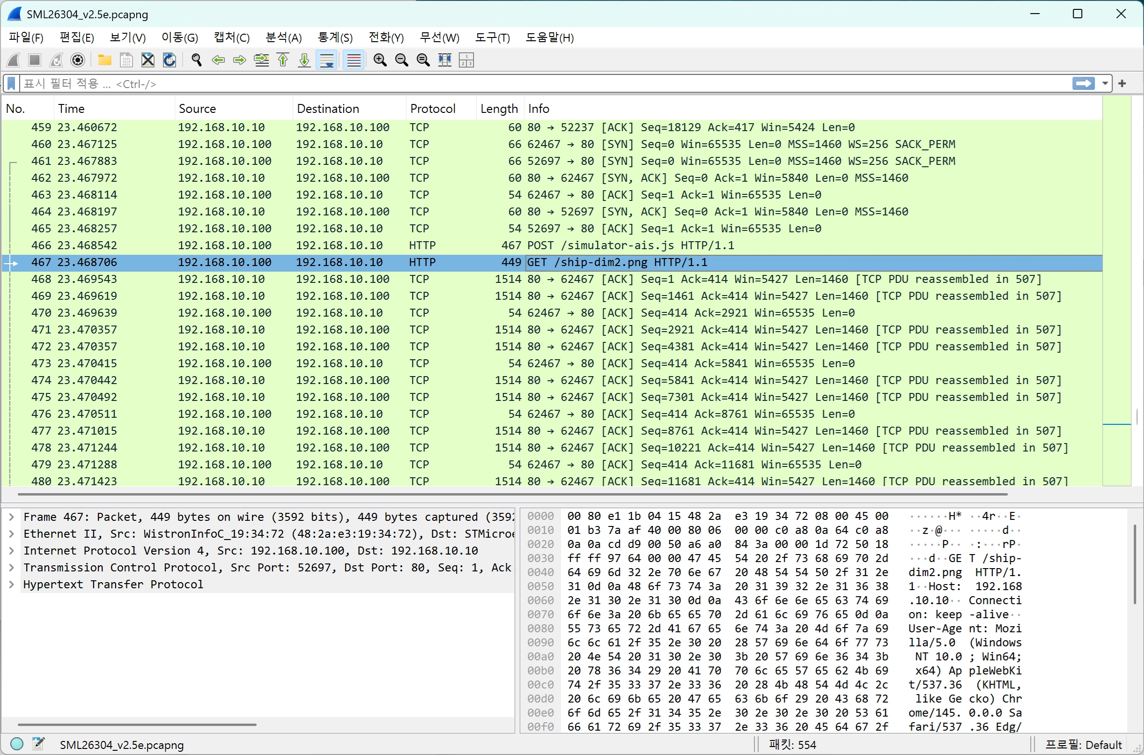The width and height of the screenshot is (1144, 755).
Task: Select packet 478 with Seq=10221
Action: click(x=552, y=448)
